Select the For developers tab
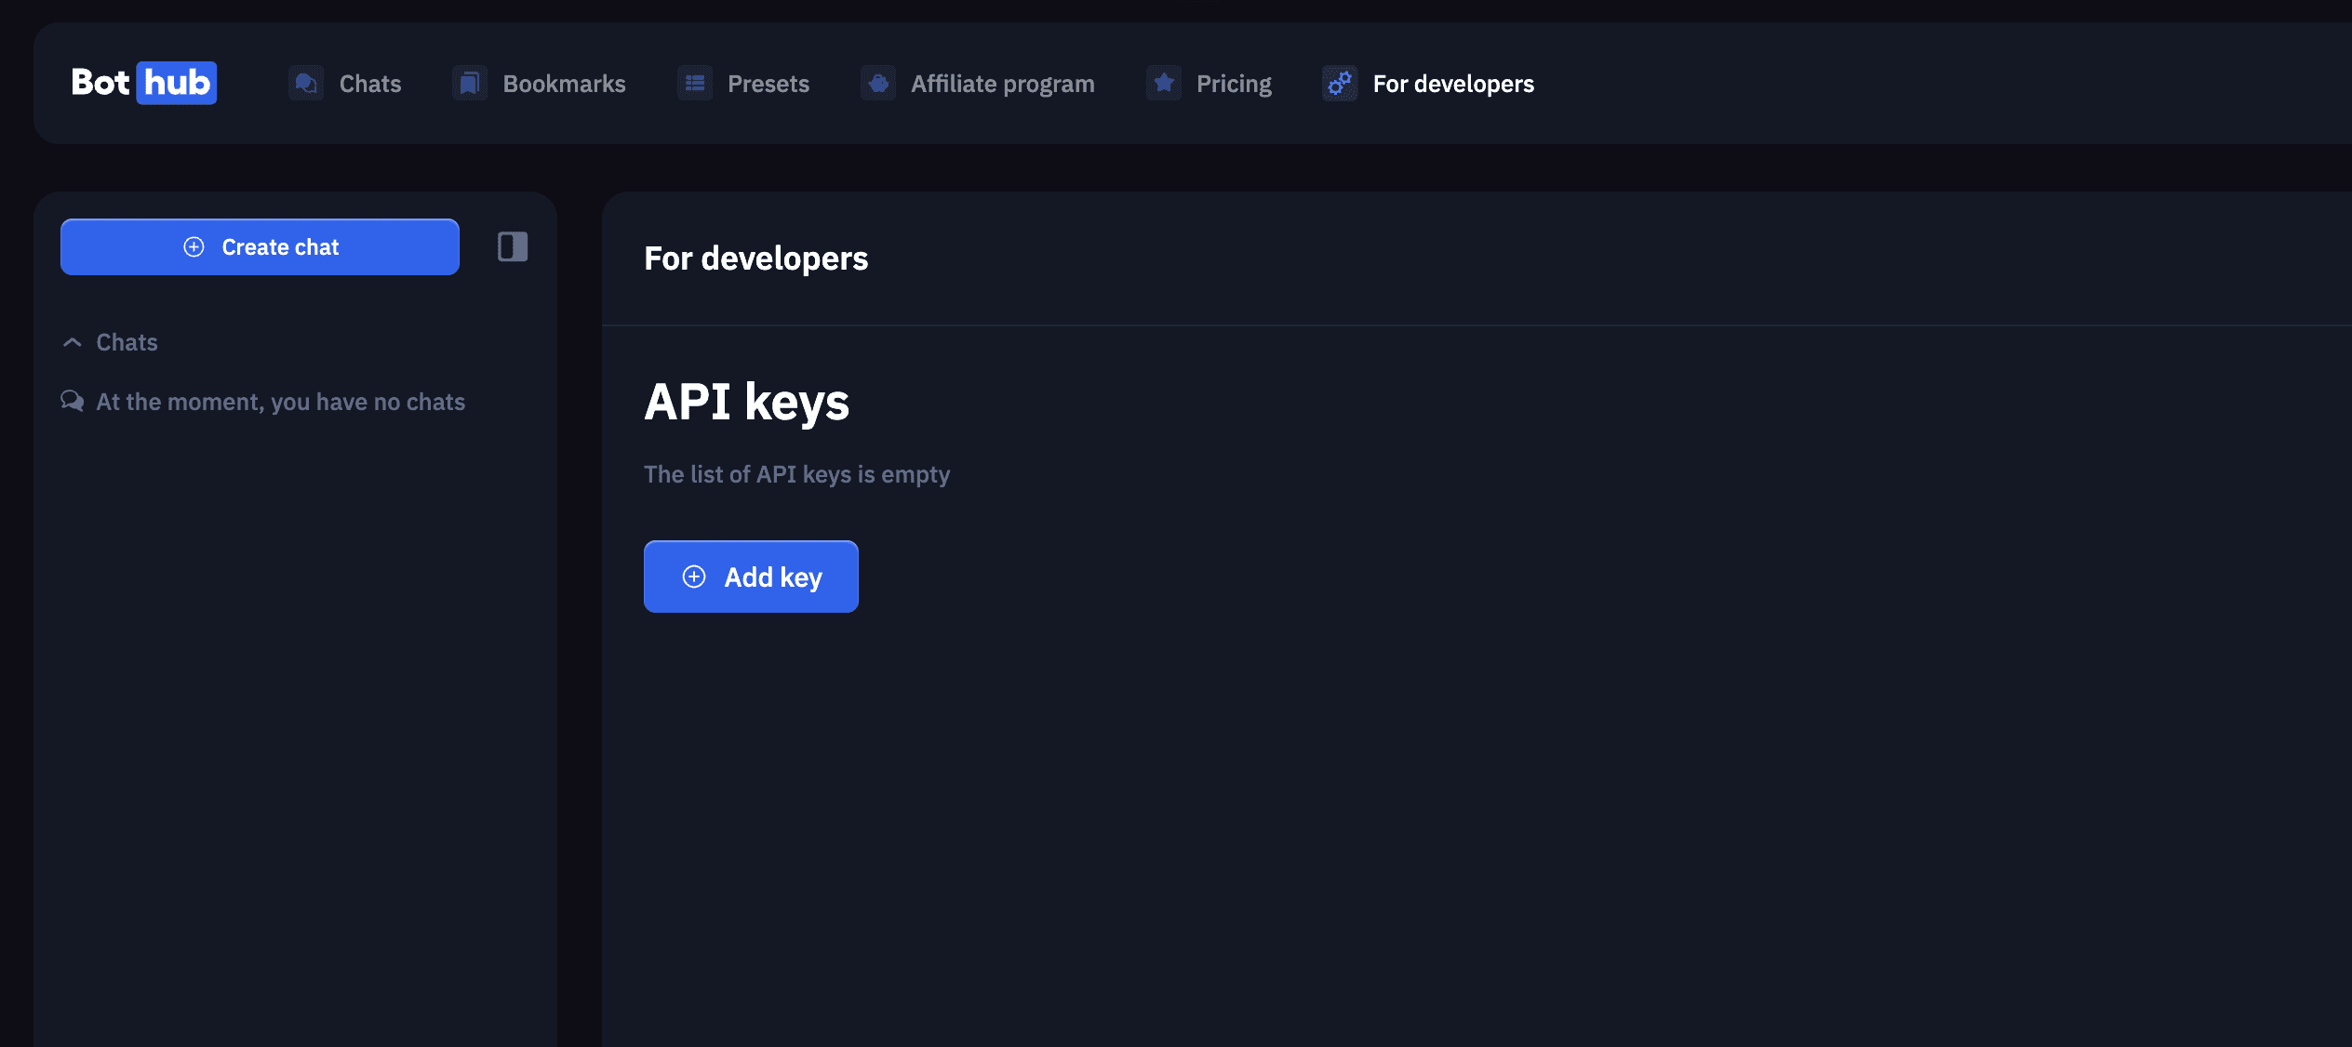 (1452, 84)
